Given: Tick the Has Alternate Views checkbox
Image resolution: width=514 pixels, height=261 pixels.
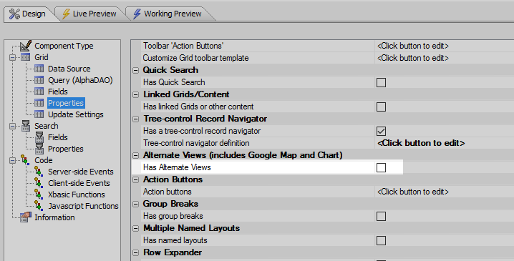Looking at the screenshot, I should pyautogui.click(x=381, y=167).
